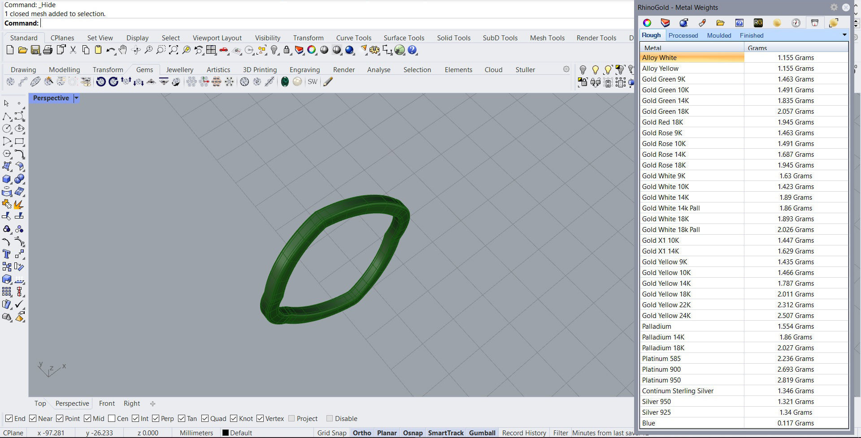Select the Pan hand tool
Image resolution: width=861 pixels, height=438 pixels.
(123, 50)
